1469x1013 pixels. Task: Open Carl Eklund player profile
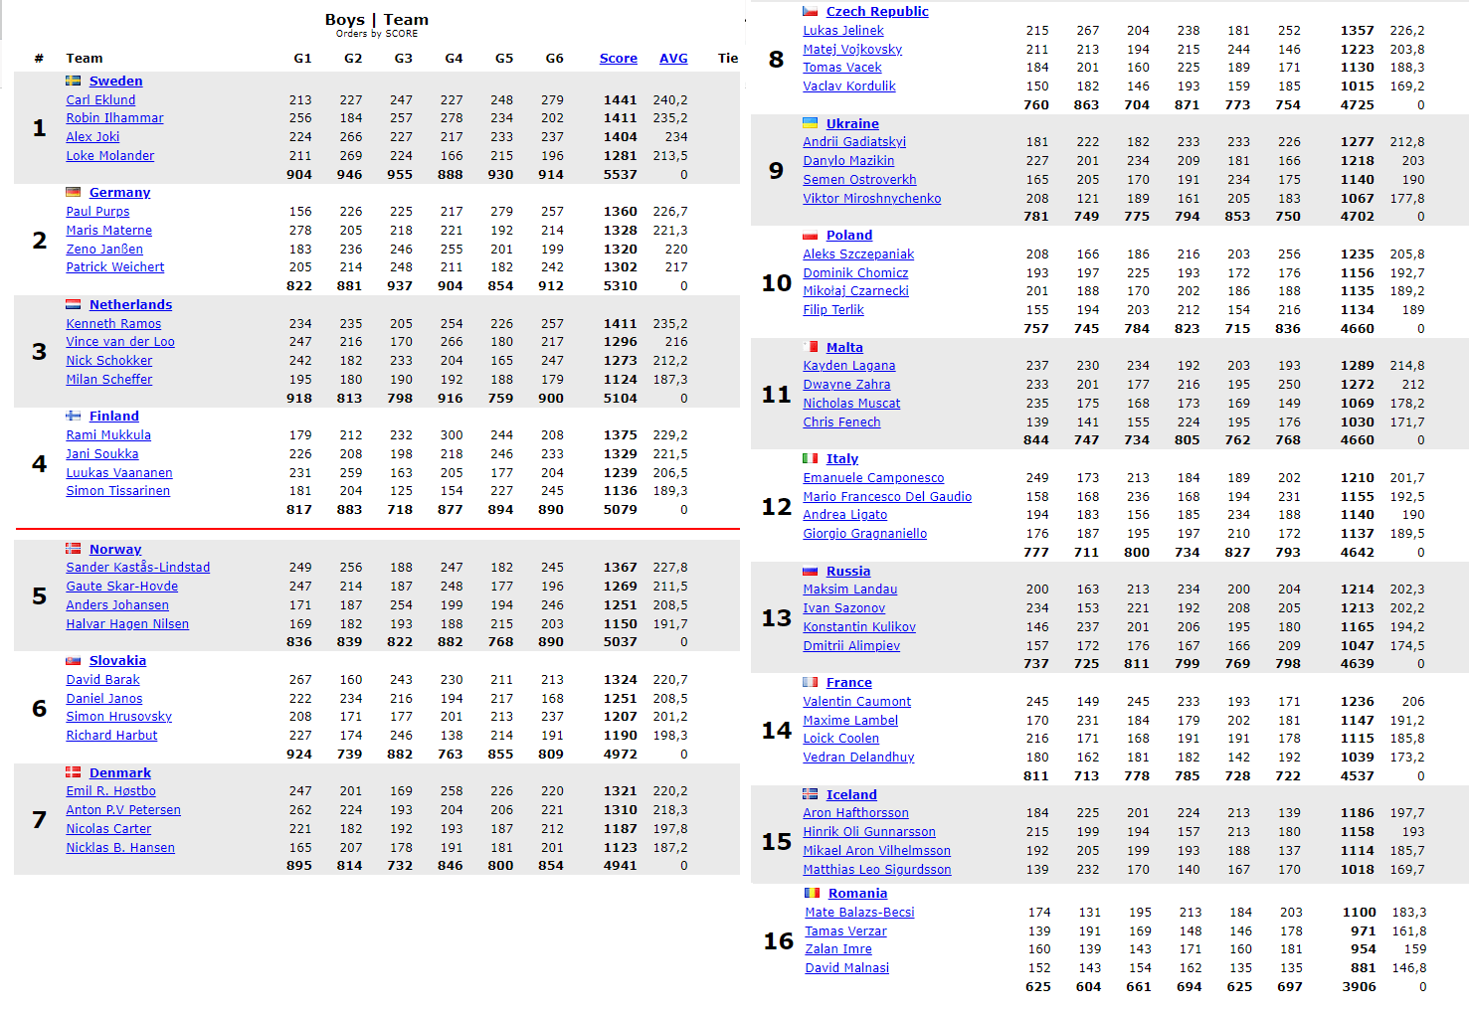pyautogui.click(x=100, y=99)
